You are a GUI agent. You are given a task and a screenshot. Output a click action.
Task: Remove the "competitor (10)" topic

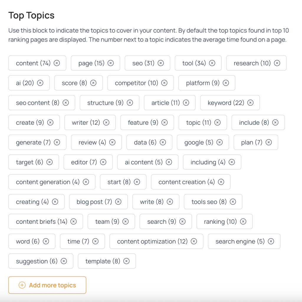point(164,83)
